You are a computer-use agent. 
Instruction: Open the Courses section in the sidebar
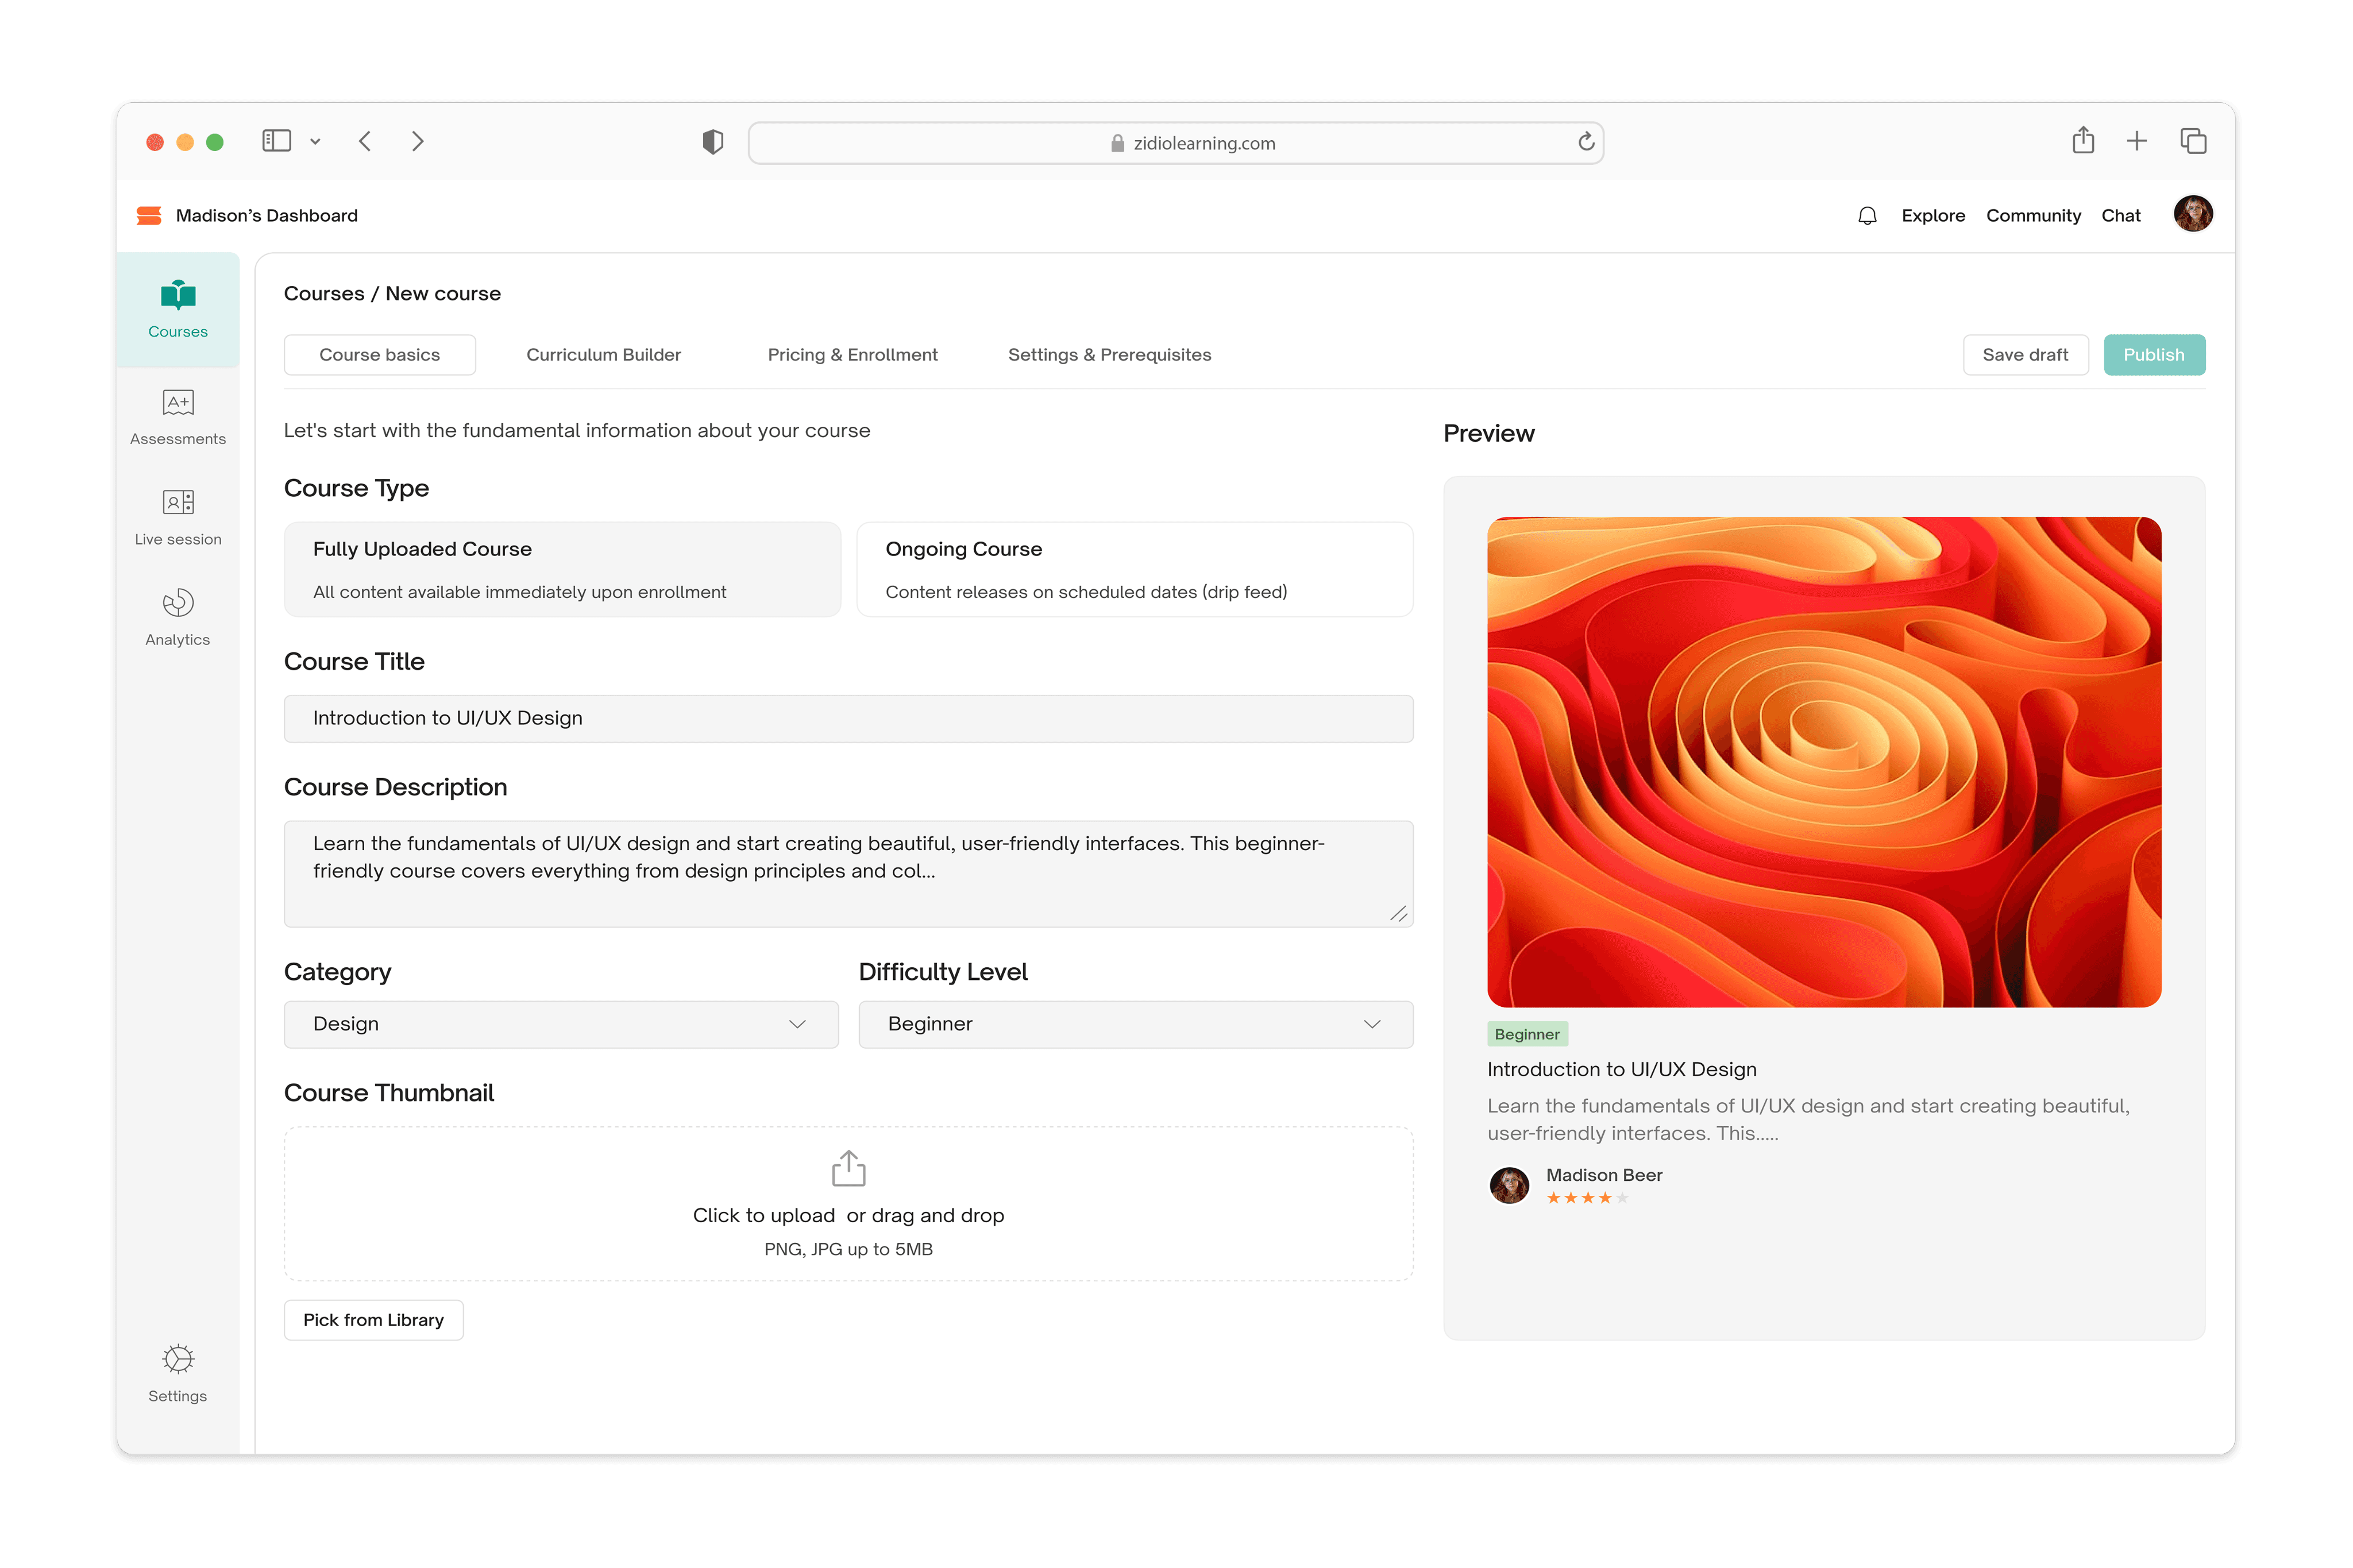point(177,308)
